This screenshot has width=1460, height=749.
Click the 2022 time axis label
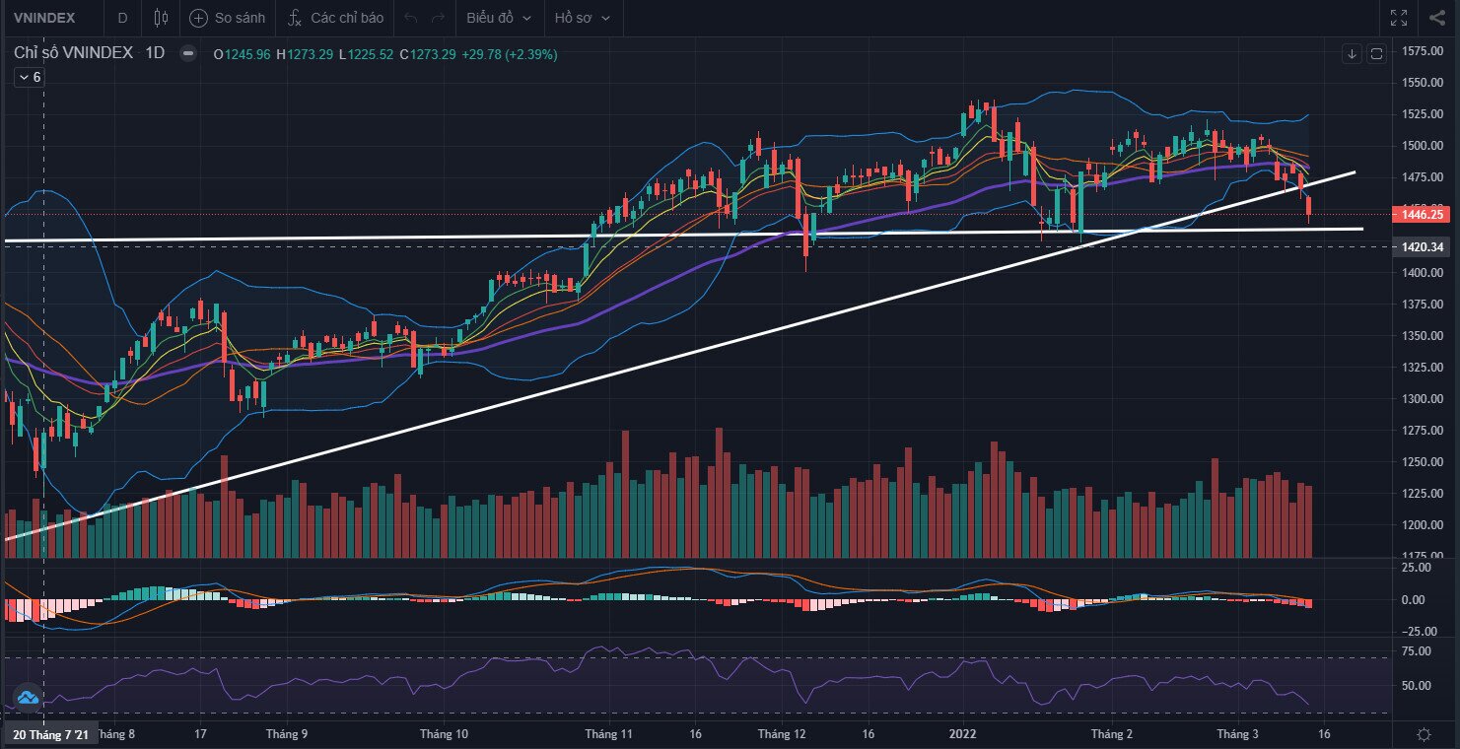(x=962, y=734)
